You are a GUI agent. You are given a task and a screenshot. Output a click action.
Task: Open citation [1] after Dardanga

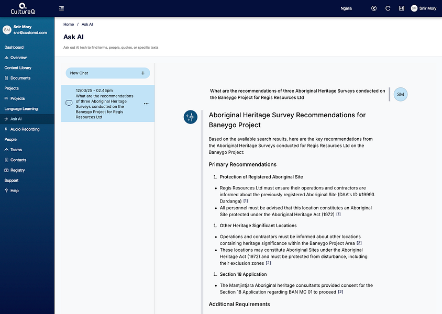coord(246,201)
